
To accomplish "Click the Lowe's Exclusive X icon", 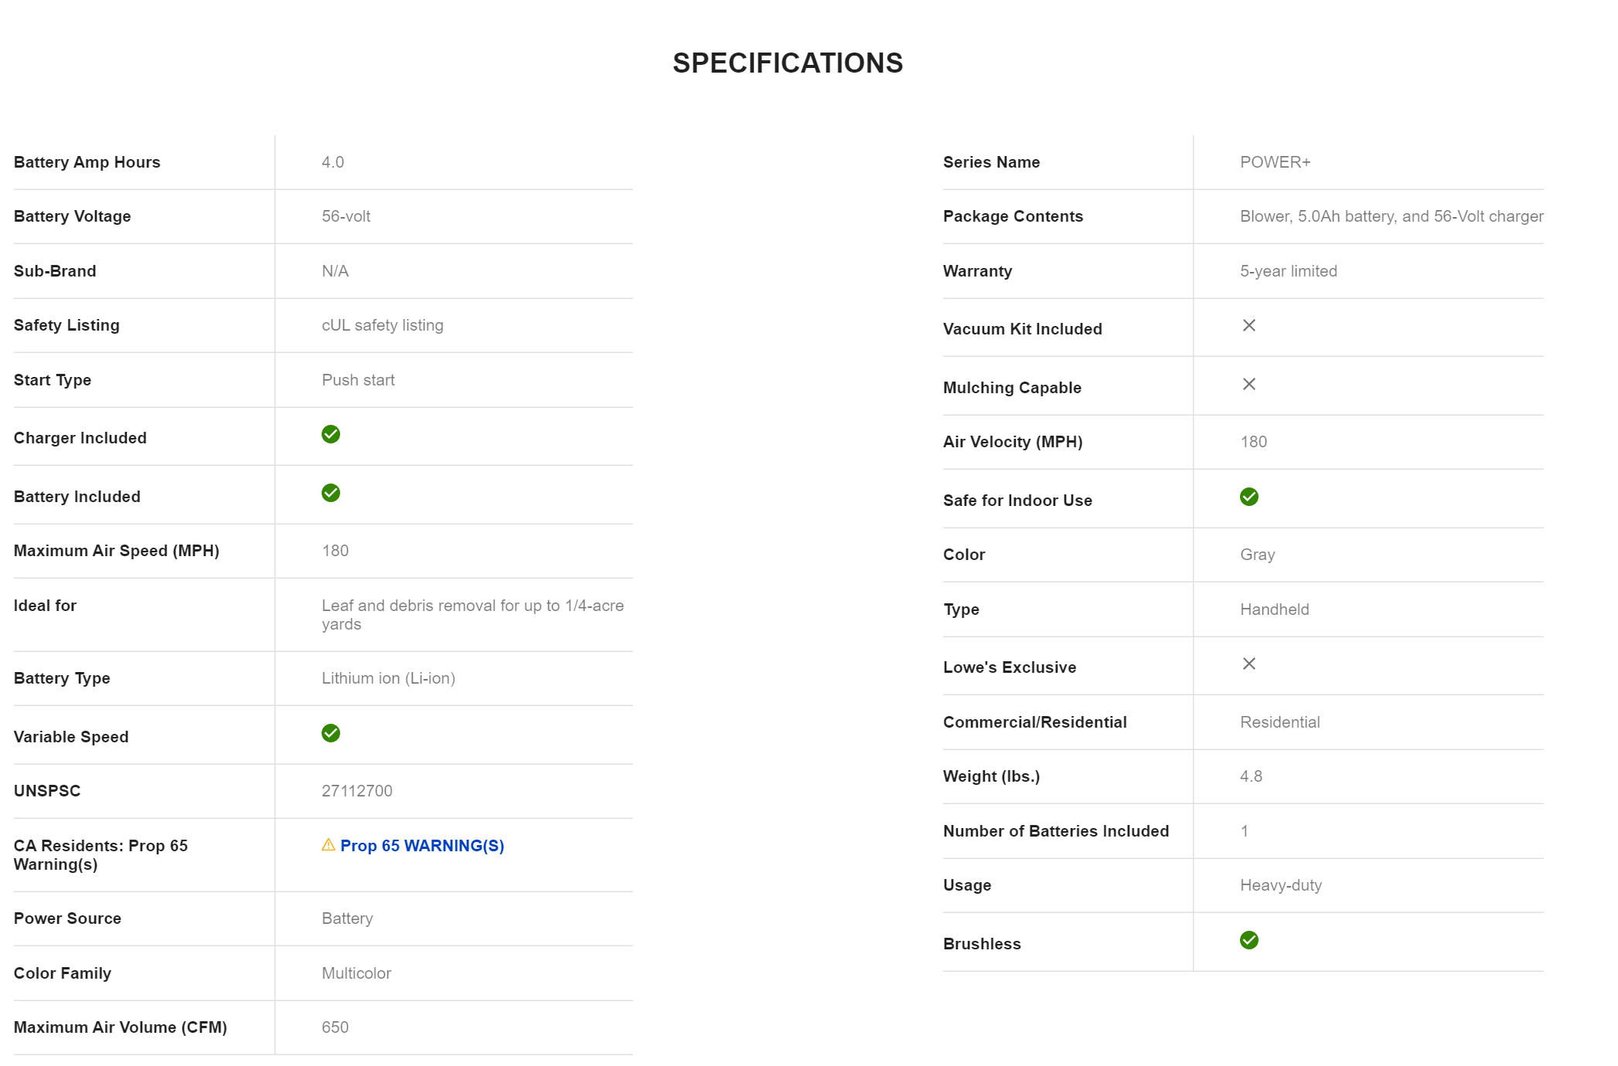I will (x=1249, y=664).
